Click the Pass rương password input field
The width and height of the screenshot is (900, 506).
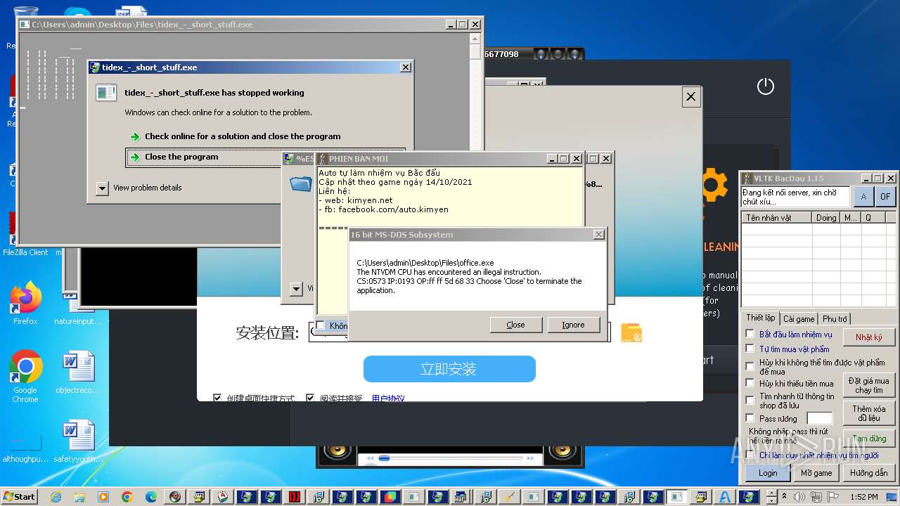click(819, 418)
